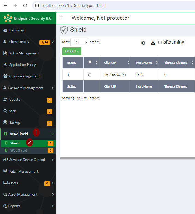Expand Client Details submenu arrow

(x=53, y=42)
